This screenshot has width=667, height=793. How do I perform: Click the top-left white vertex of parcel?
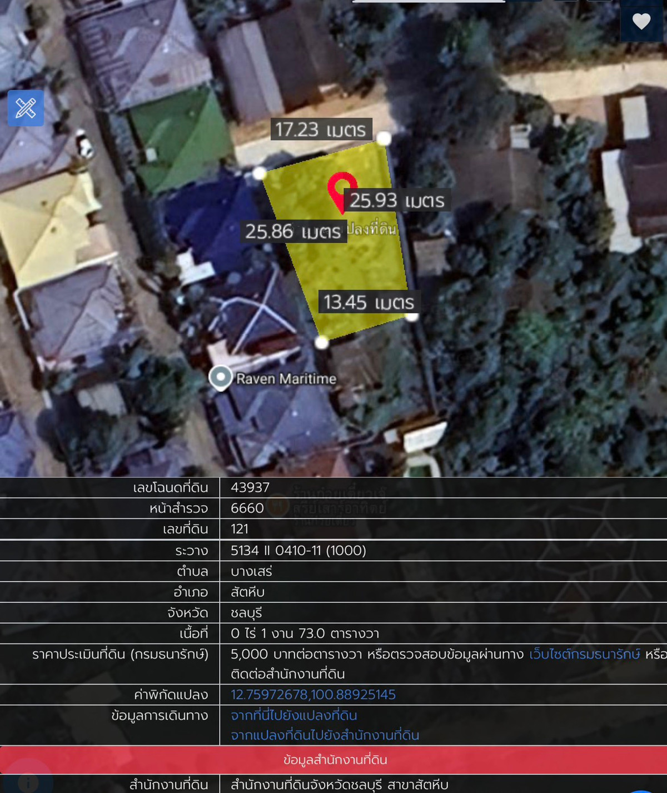pyautogui.click(x=259, y=173)
